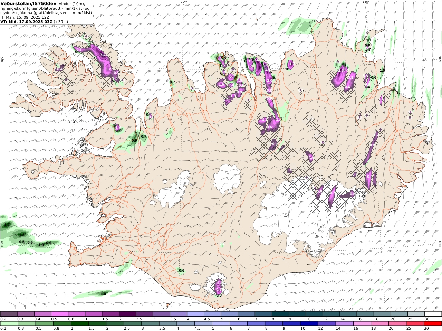Pick the bright pink snow-scale swatch starting at 0.5
The width and height of the screenshot is (442, 331).
(59, 314)
